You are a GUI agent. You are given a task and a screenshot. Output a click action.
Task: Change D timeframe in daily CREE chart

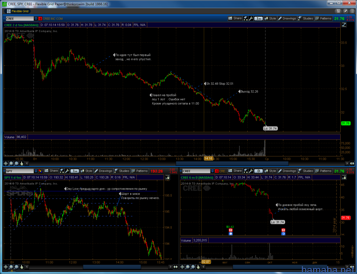tap(258, 171)
